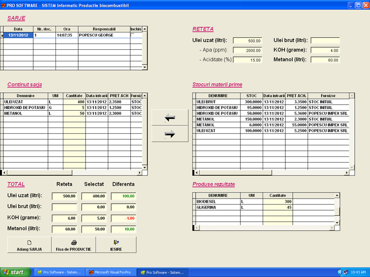This screenshot has height=277, width=370.
Task: Click Stocuri materii prime horizontal scroll right arrow
Action: coord(346,173)
